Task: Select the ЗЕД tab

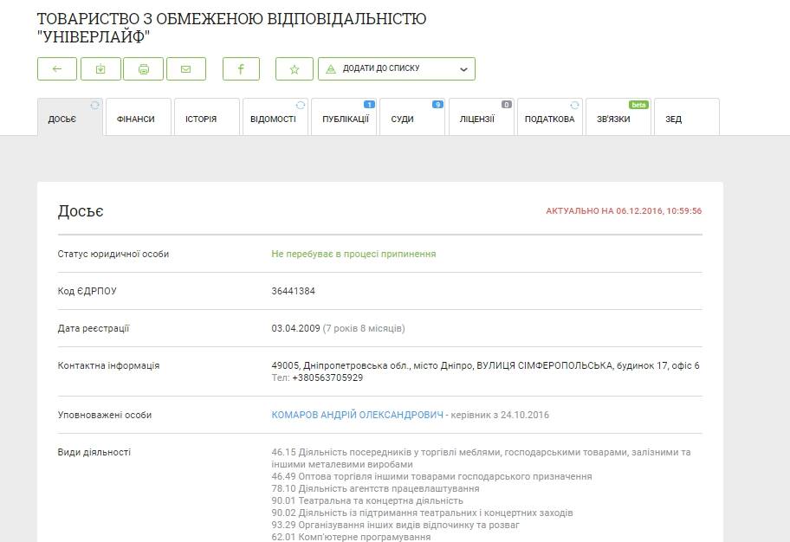Action: (674, 119)
